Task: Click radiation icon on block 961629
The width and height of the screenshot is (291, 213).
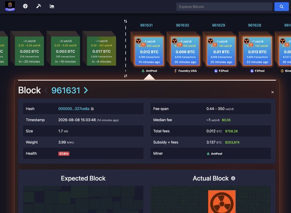Action: pos(210,41)
